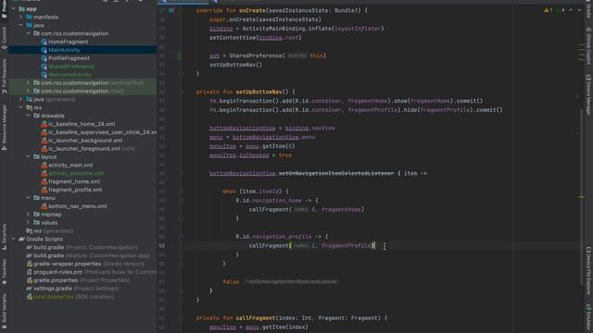Image resolution: width=593 pixels, height=333 pixels.
Task: Expand the values folder
Action: (x=29, y=223)
